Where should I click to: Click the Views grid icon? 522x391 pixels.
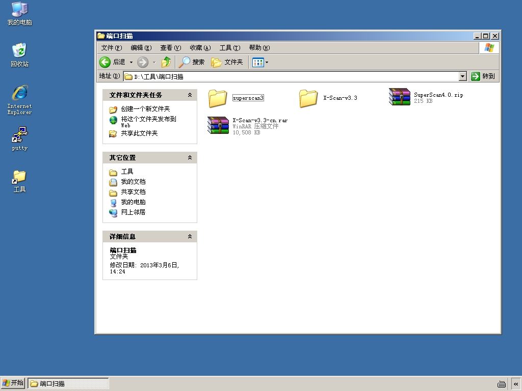[258, 62]
